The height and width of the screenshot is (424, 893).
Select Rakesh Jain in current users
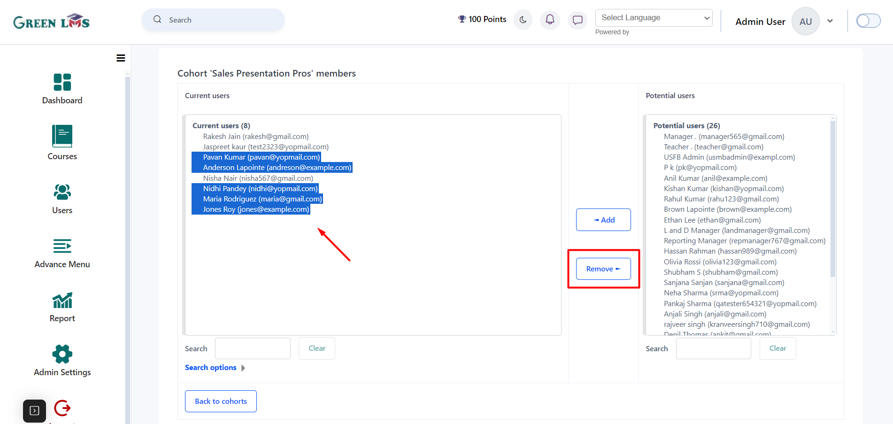(x=256, y=137)
